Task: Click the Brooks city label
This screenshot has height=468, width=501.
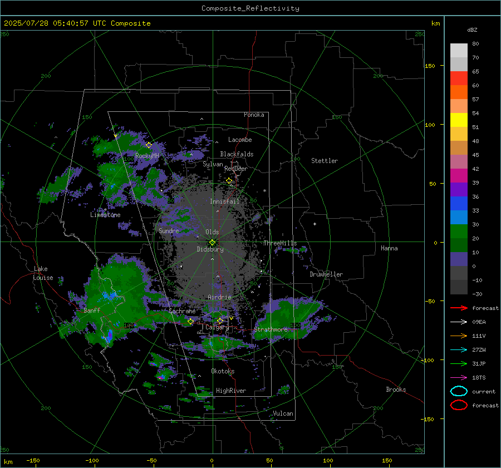Action: click(x=396, y=390)
